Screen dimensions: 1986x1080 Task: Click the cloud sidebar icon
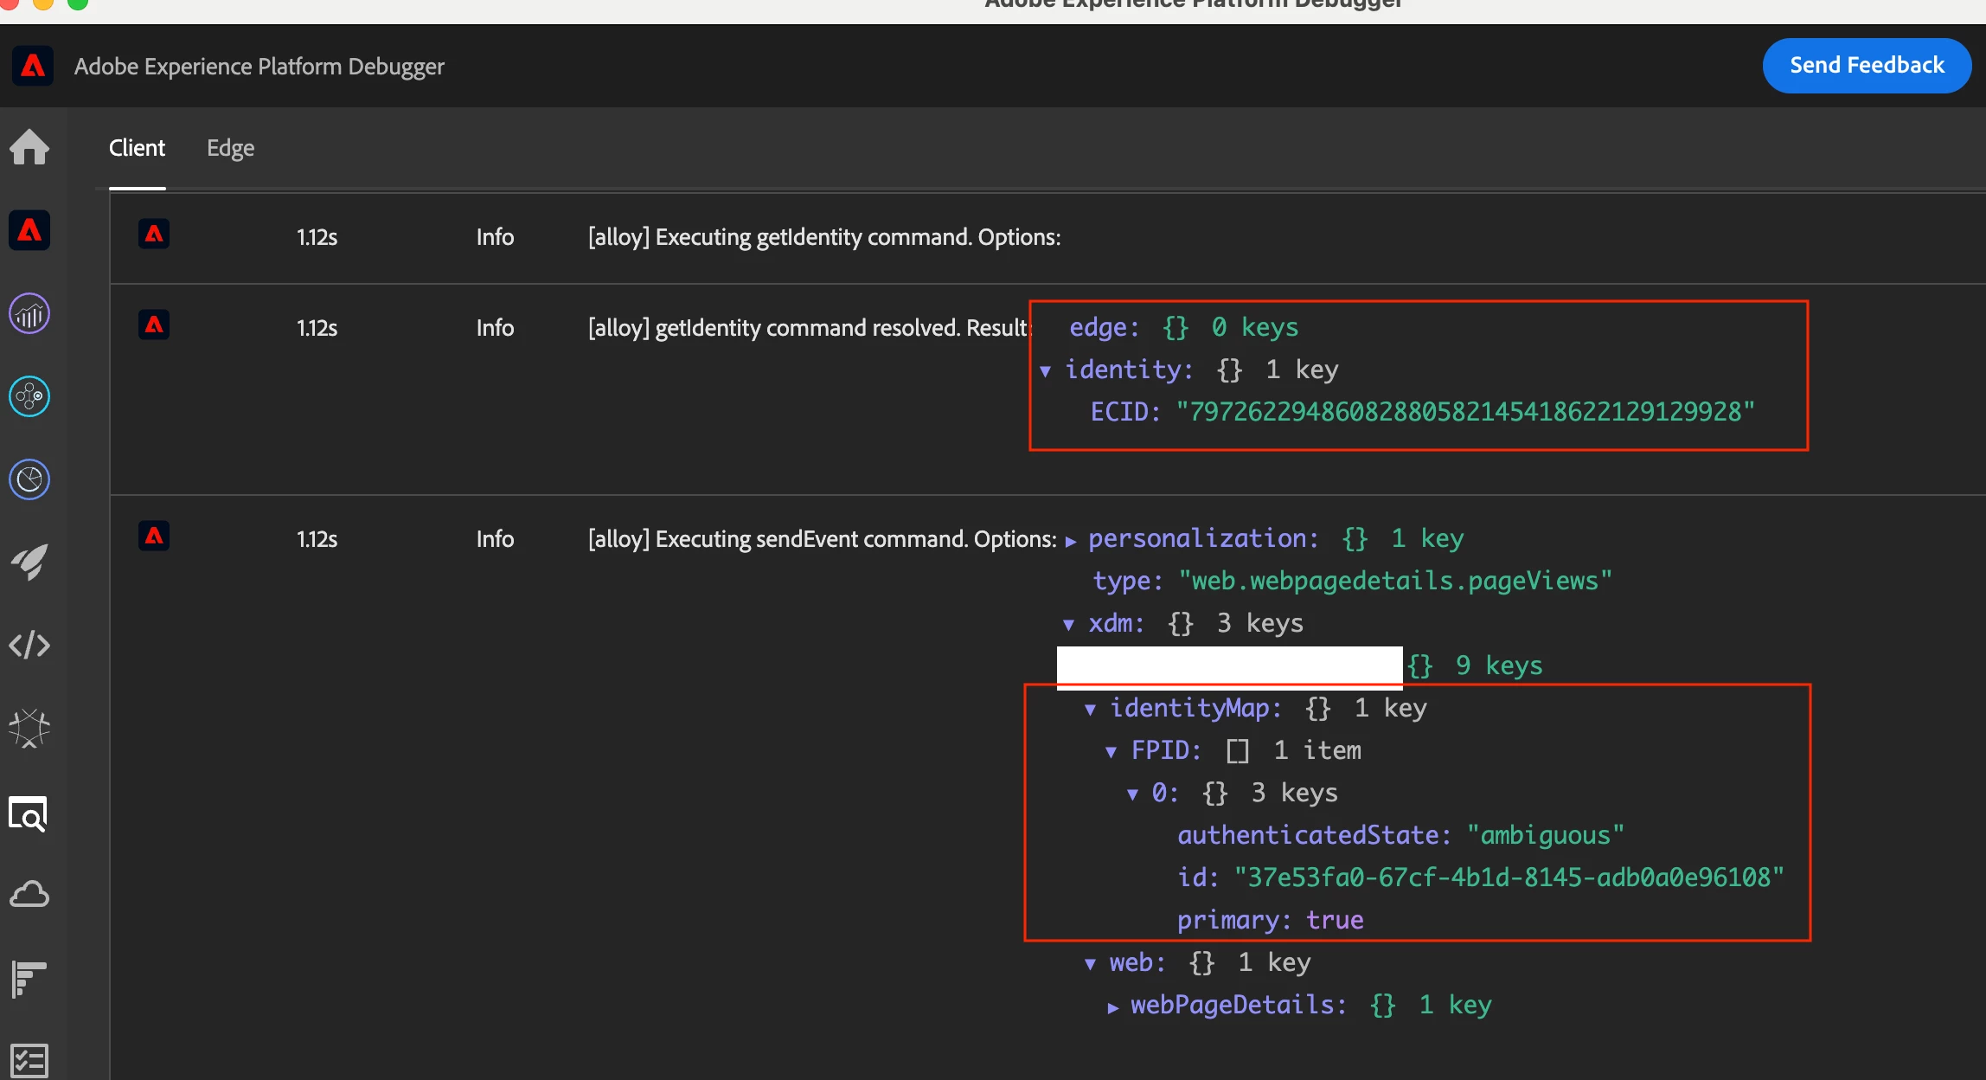29,895
